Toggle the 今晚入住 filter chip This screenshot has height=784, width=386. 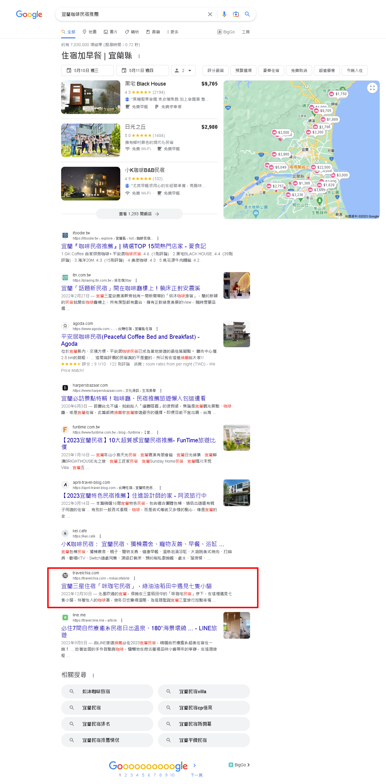(x=355, y=70)
